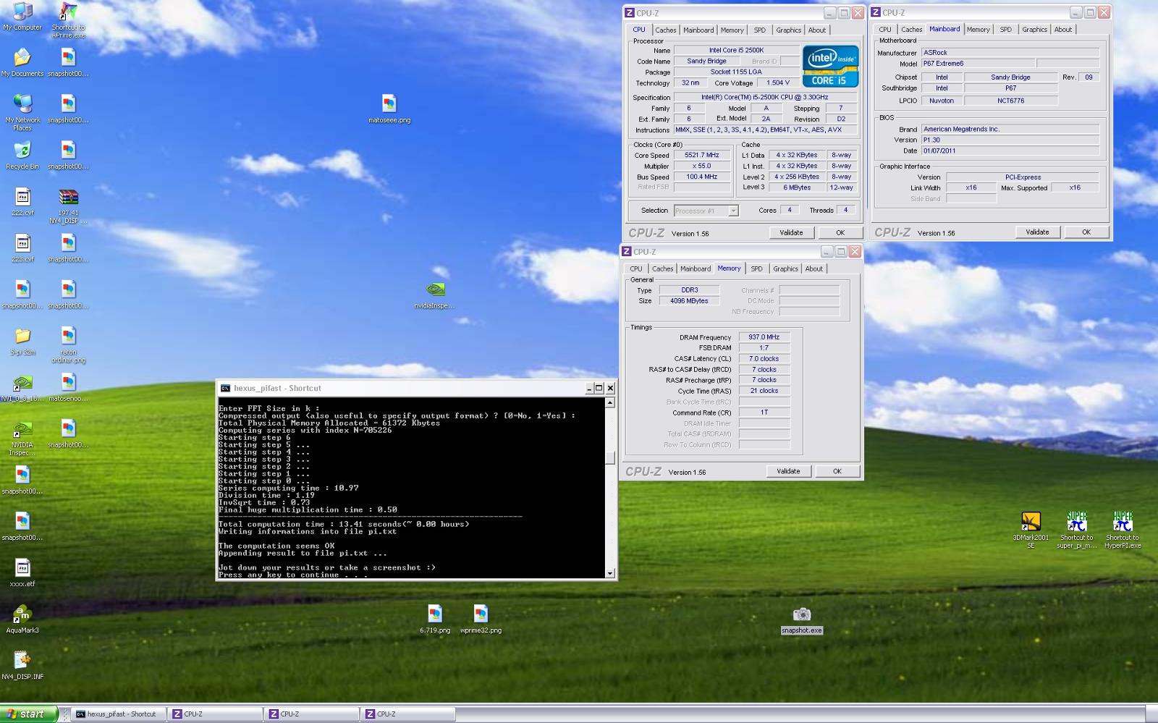Click the BIOS date 01/07/2011

(x=1010, y=151)
